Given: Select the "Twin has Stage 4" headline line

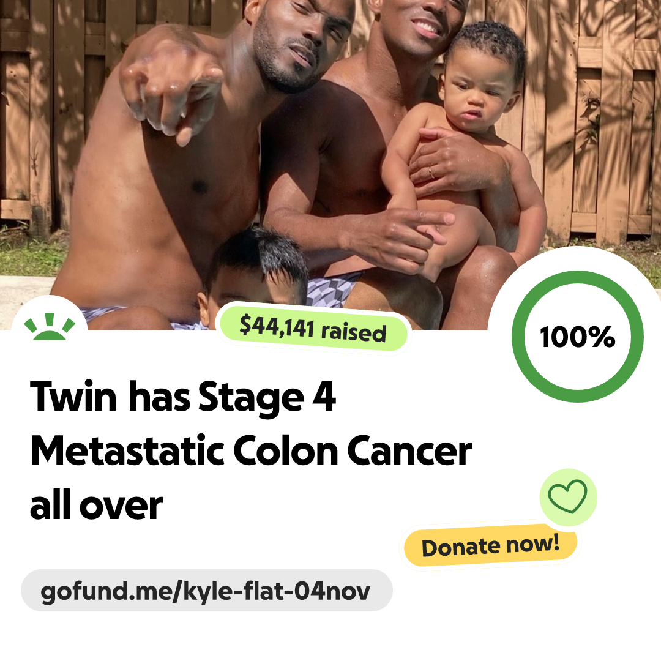Looking at the screenshot, I should tap(183, 397).
